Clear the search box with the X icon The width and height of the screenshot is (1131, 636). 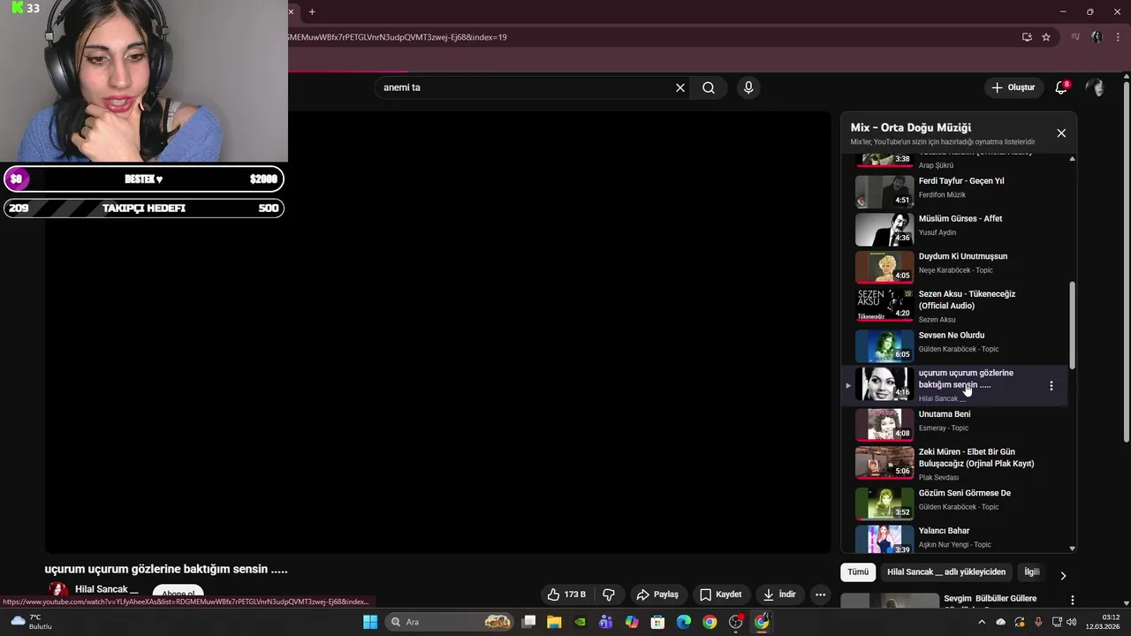coord(680,87)
